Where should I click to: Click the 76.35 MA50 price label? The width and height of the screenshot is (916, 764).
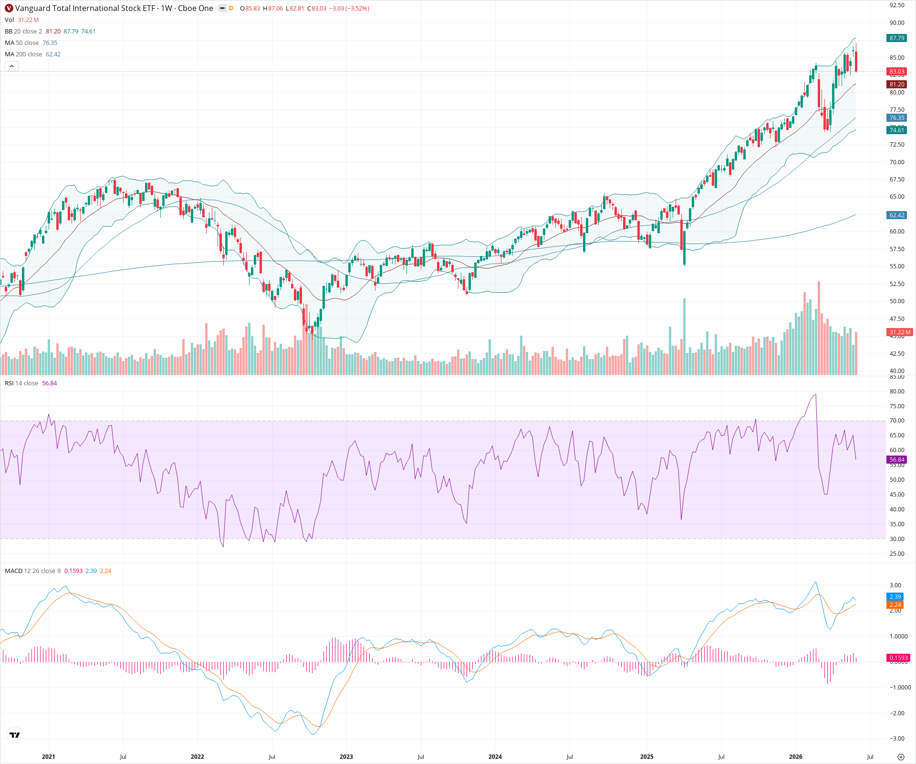coord(897,118)
